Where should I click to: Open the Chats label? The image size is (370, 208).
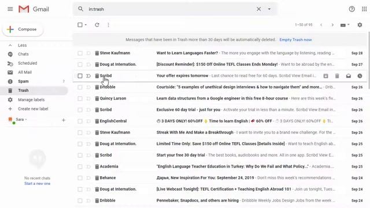tap(23, 54)
